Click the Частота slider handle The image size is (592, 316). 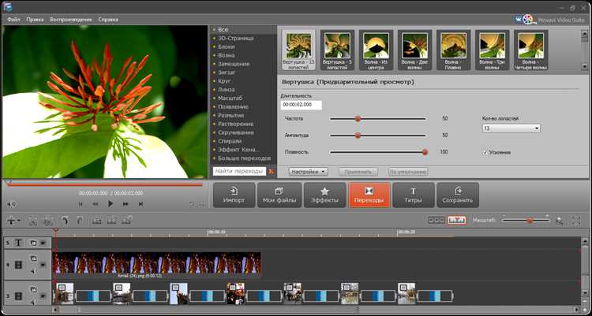click(x=358, y=119)
